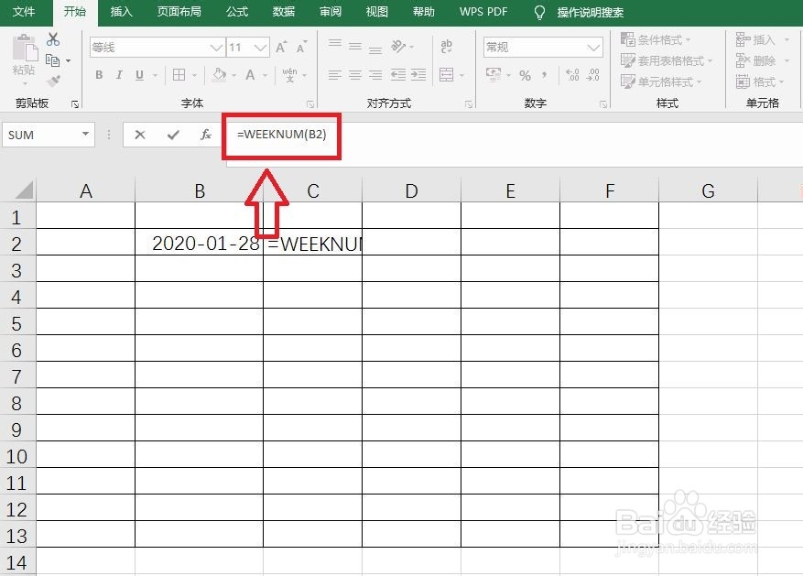Center cell text horizontally
This screenshot has width=803, height=576.
tap(355, 75)
